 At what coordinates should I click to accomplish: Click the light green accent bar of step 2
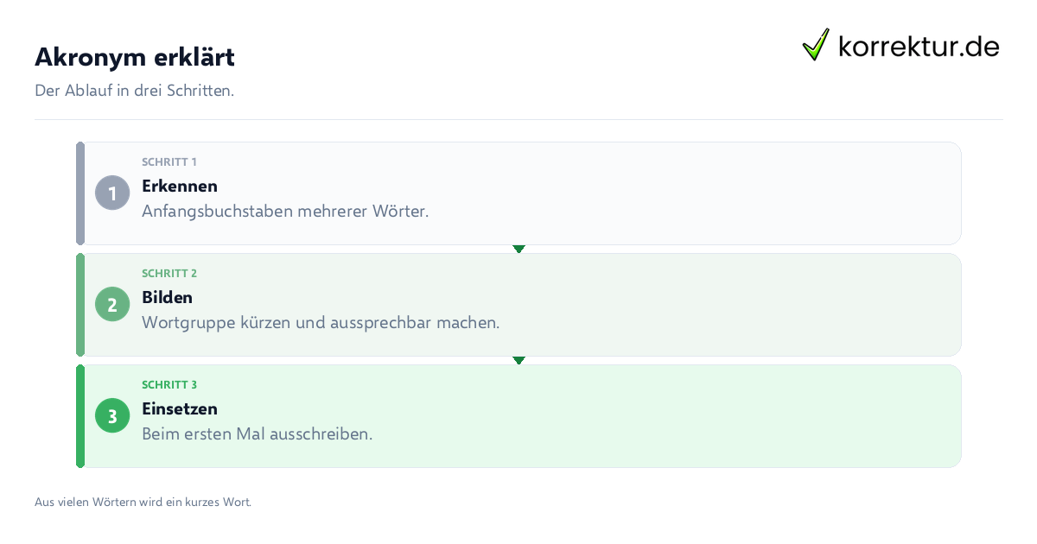[x=80, y=305]
